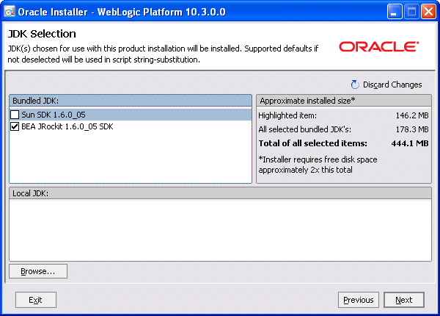Close the Oracle Installer window
The height and width of the screenshot is (316, 440).
tap(428, 12)
